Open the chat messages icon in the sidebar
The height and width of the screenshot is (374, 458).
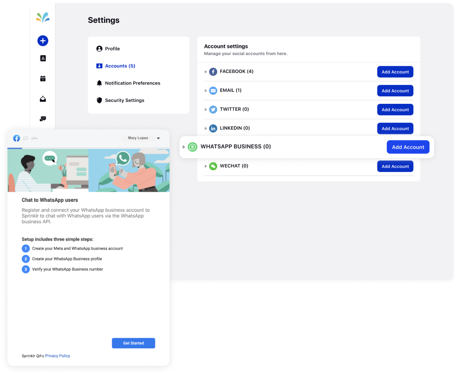pyautogui.click(x=43, y=118)
